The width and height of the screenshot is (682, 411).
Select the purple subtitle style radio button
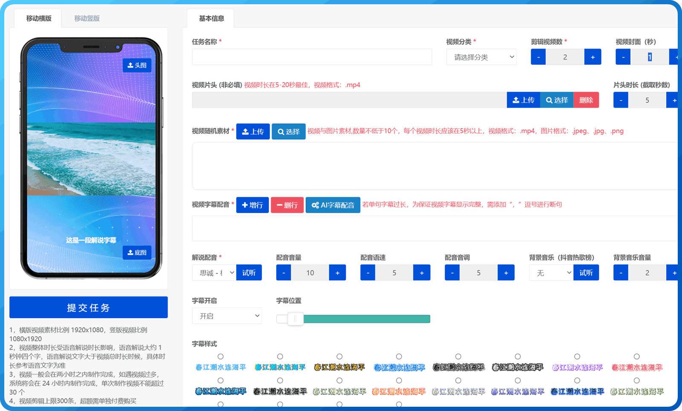pos(577,356)
